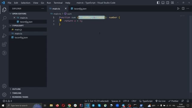
Task: Click the taskbar search box
Action: 24,105
